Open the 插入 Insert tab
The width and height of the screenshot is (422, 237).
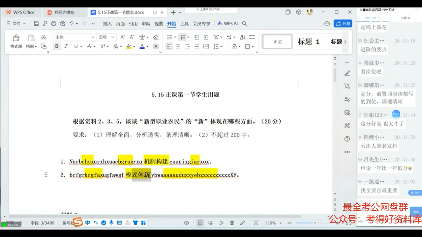click(x=107, y=24)
